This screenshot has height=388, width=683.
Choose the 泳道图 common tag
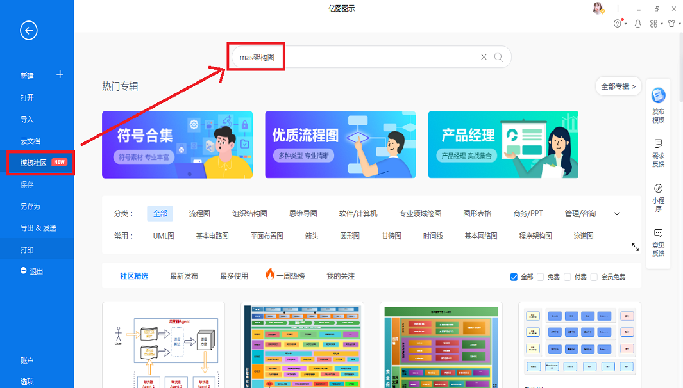584,236
